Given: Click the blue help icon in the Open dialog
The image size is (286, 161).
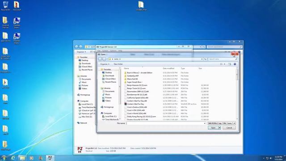Looking at the screenshot, I should pos(235,64).
